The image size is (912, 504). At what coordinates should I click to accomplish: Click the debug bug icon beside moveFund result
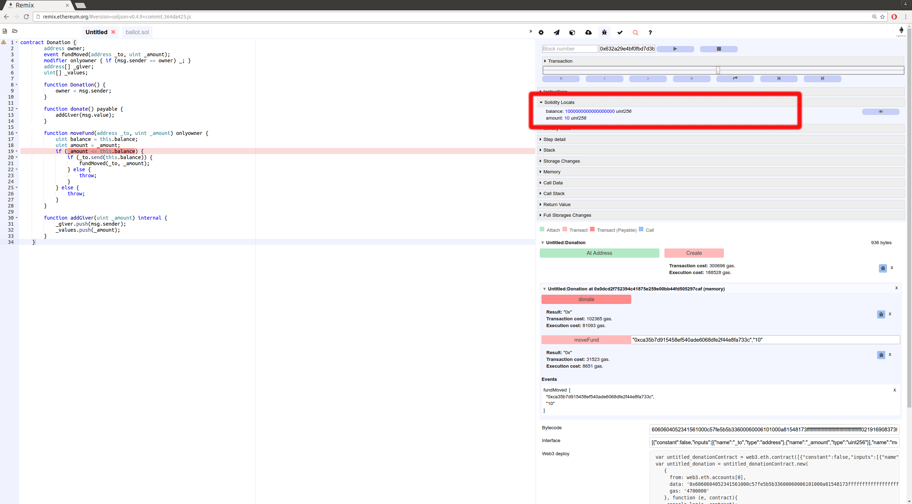pyautogui.click(x=881, y=355)
